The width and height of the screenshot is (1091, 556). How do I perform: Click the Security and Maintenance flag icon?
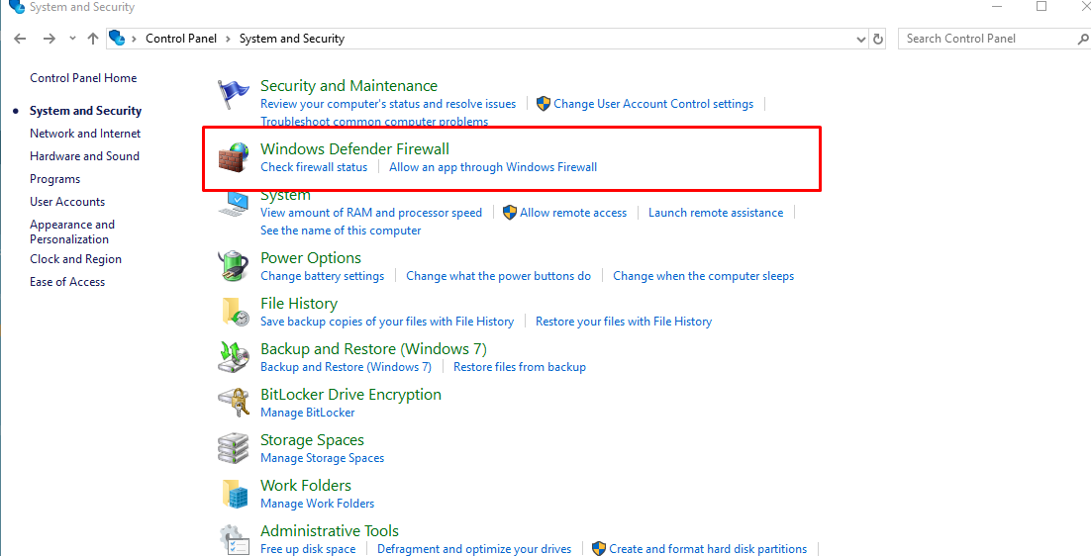(x=233, y=95)
